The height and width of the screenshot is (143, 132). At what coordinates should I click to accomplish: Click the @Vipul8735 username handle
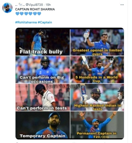(34, 5)
